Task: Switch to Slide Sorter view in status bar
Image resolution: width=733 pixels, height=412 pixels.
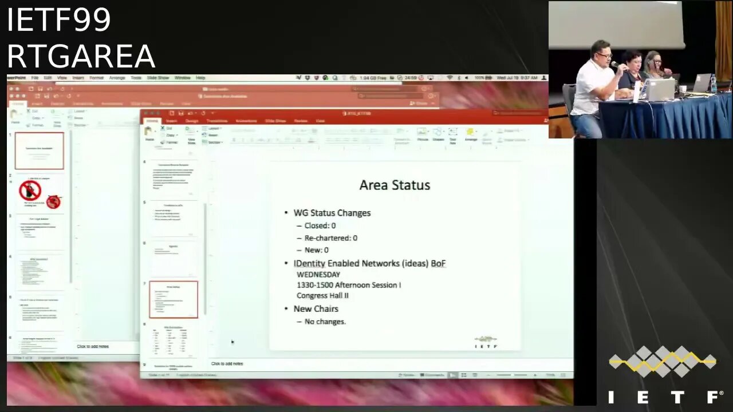Action: coord(464,375)
